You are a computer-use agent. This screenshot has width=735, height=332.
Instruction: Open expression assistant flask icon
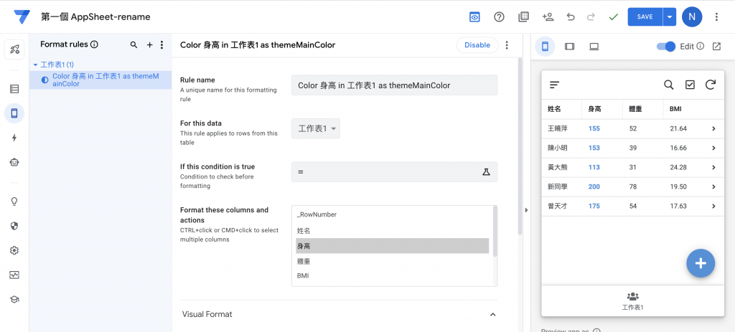[485, 172]
